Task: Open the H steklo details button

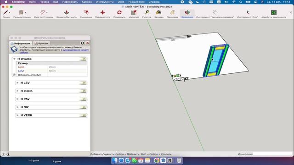Action: [84, 91]
